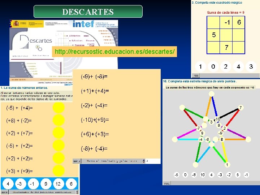Click the magic square cell containing 6
This screenshot has height=195, width=260.
coord(239,22)
